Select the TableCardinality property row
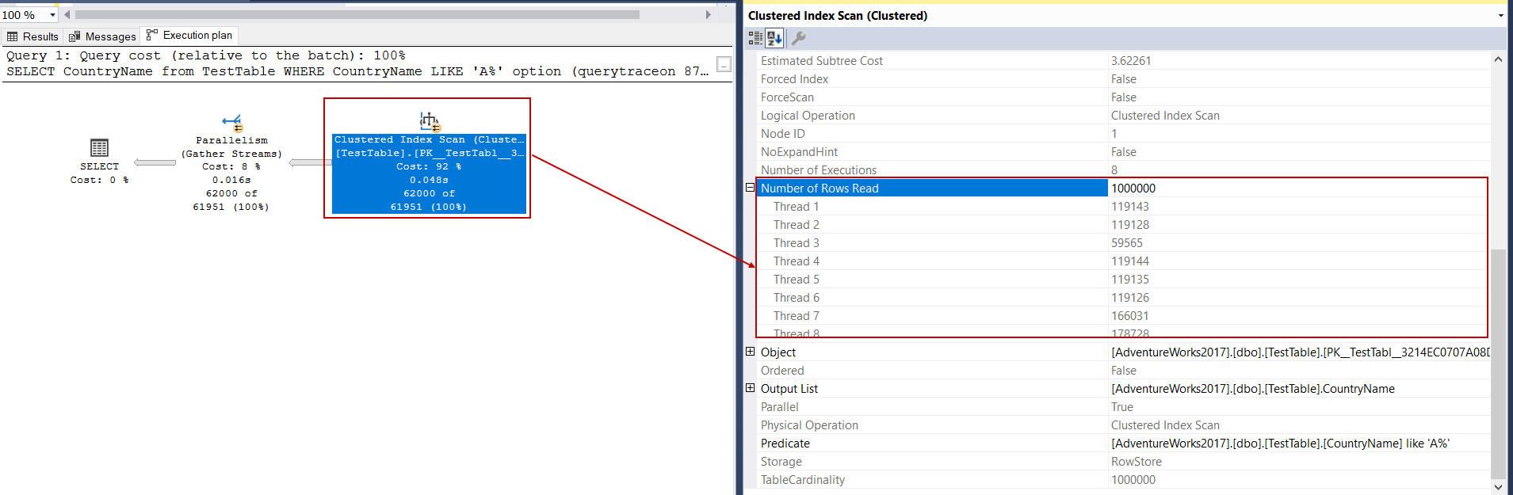This screenshot has height=495, width=1513. 1123,480
